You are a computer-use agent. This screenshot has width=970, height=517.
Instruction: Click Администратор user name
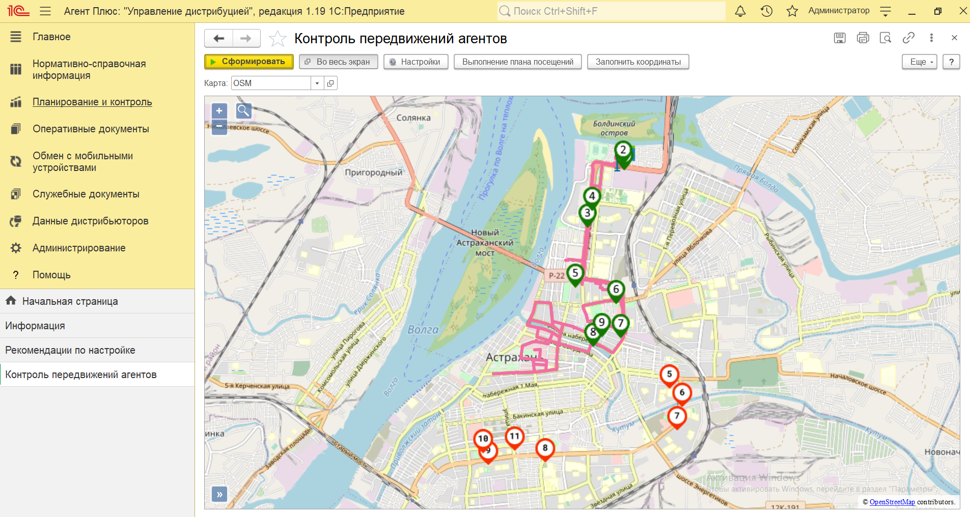[839, 11]
